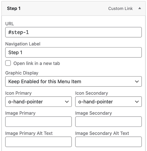Open the Graphic Display select box
This screenshot has width=147, height=151.
[73, 81]
